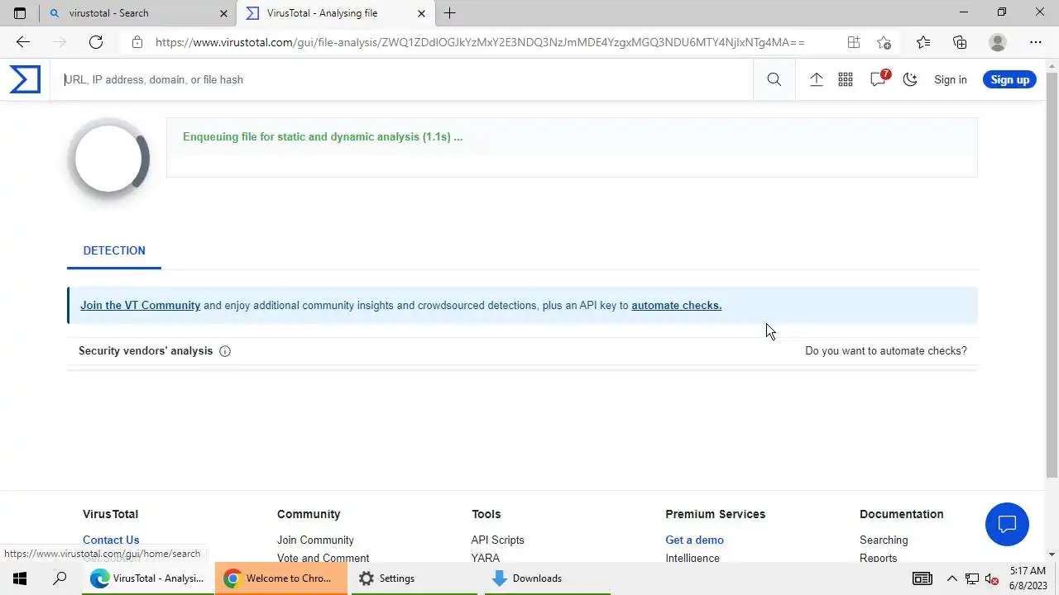Refresh the page
Viewport: 1059px width, 595px height.
[96, 42]
